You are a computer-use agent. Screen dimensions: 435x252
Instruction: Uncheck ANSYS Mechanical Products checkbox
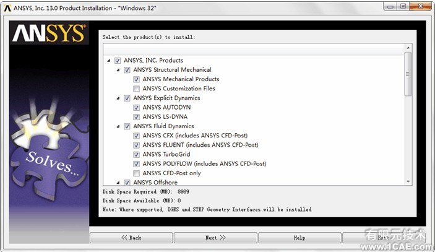137,79
